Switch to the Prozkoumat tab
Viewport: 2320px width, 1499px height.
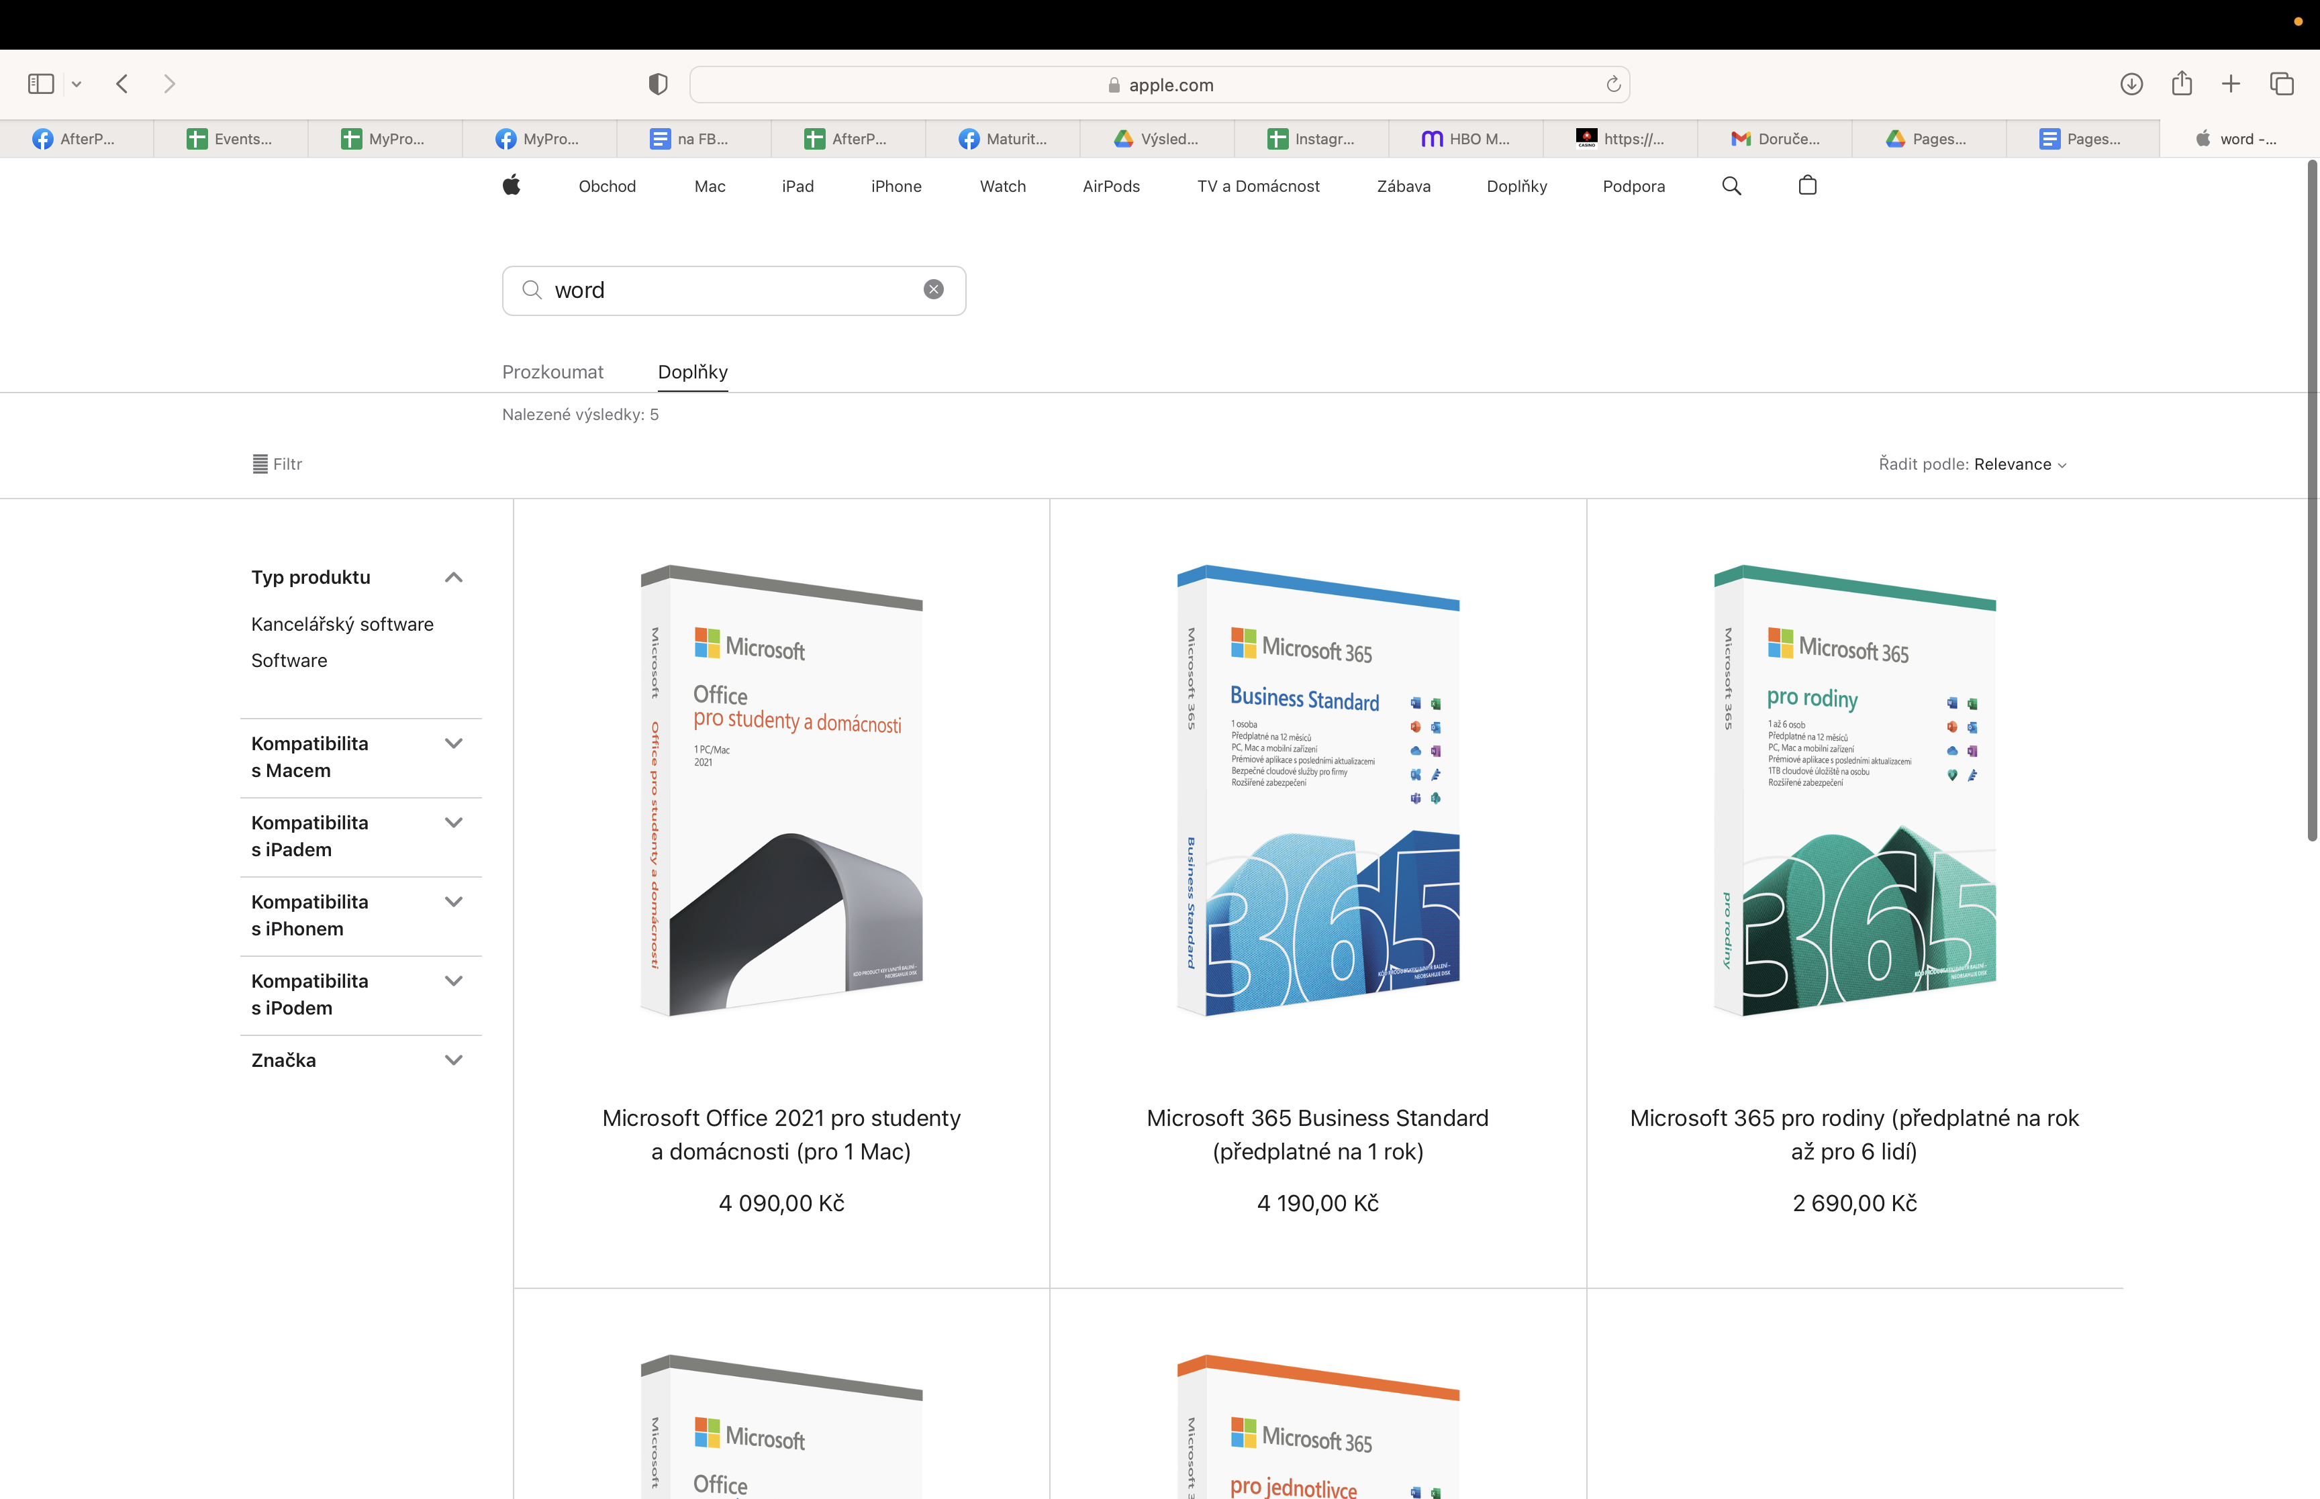[552, 372]
